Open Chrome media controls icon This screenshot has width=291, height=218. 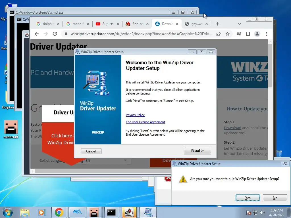pos(239,34)
